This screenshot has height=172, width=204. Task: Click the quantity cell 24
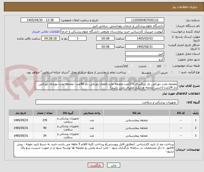click(x=45, y=136)
